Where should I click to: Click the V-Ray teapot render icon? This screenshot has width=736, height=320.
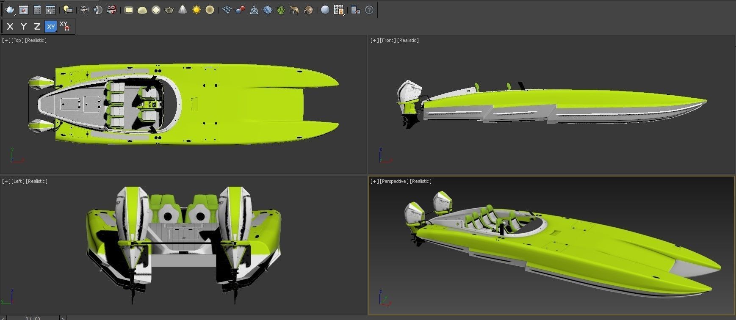10,10
